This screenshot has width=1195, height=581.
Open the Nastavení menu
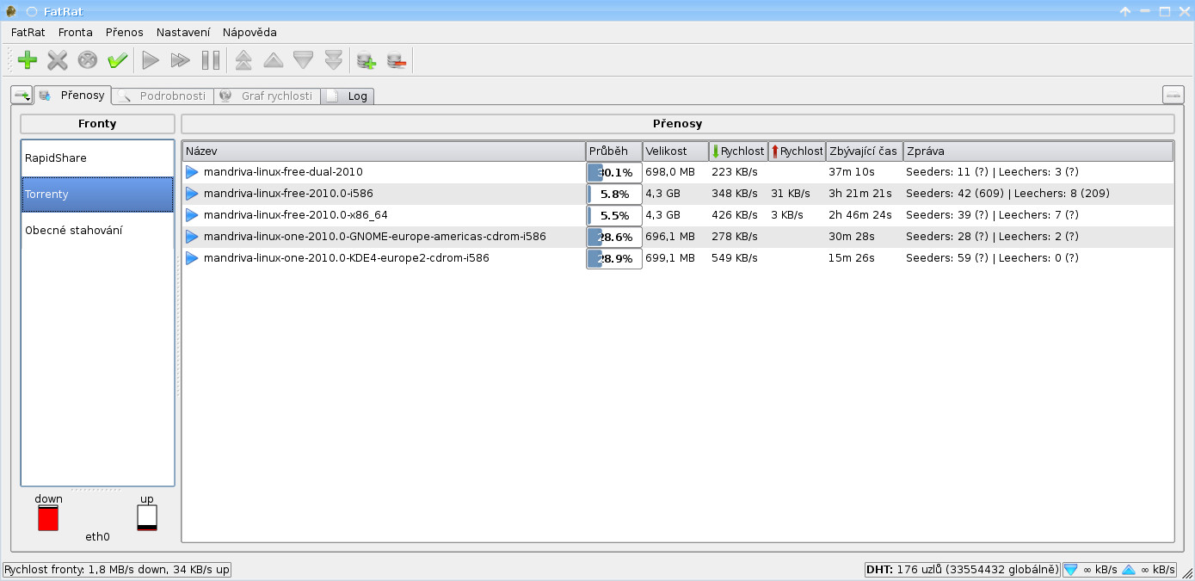[183, 32]
